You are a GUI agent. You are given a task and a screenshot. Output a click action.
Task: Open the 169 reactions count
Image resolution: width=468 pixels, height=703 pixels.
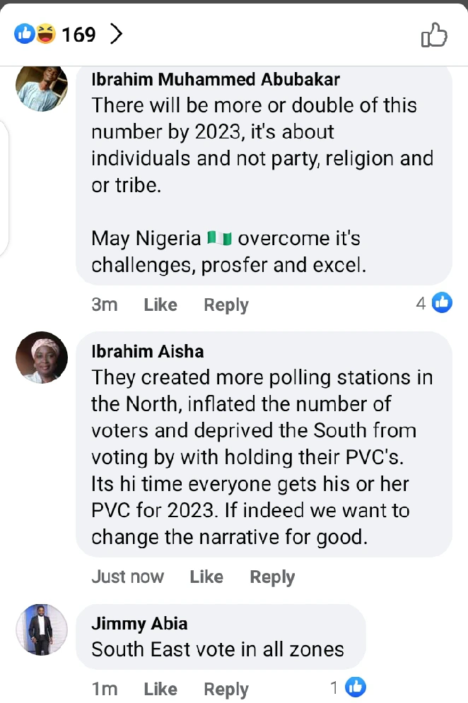[78, 34]
